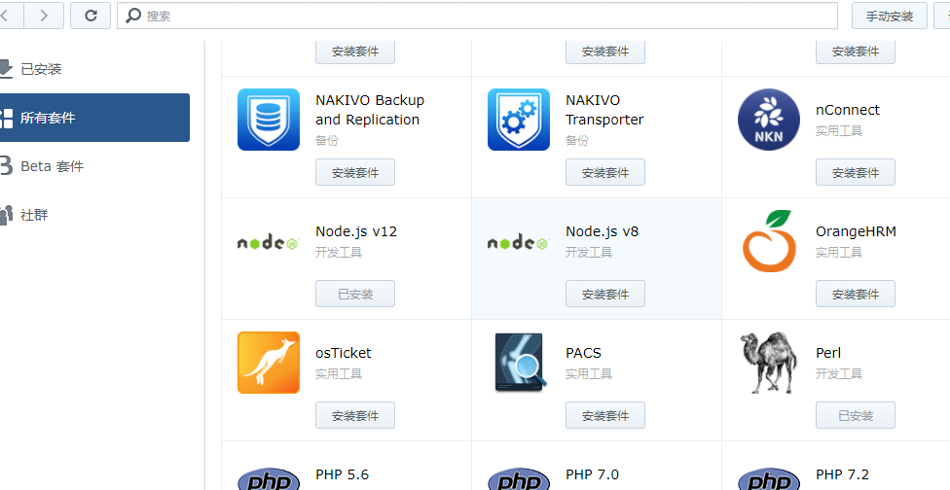Click the NAKIVO Transporter gear shield icon
950x490 pixels.
click(x=519, y=120)
